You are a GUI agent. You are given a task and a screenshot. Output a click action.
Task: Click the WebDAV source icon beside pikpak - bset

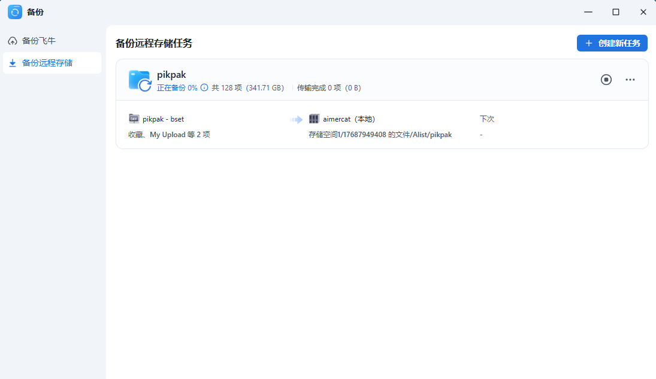(x=134, y=119)
